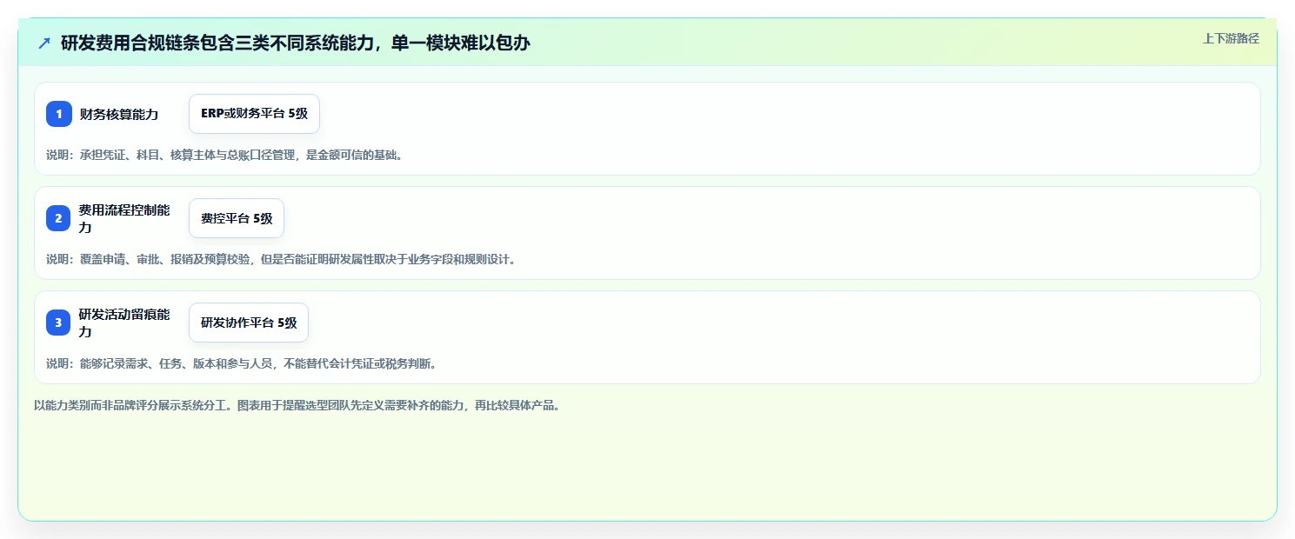Viewport: 1295px width, 539px height.
Task: Click the description starting 说明：承担凭证
Action: pos(224,155)
